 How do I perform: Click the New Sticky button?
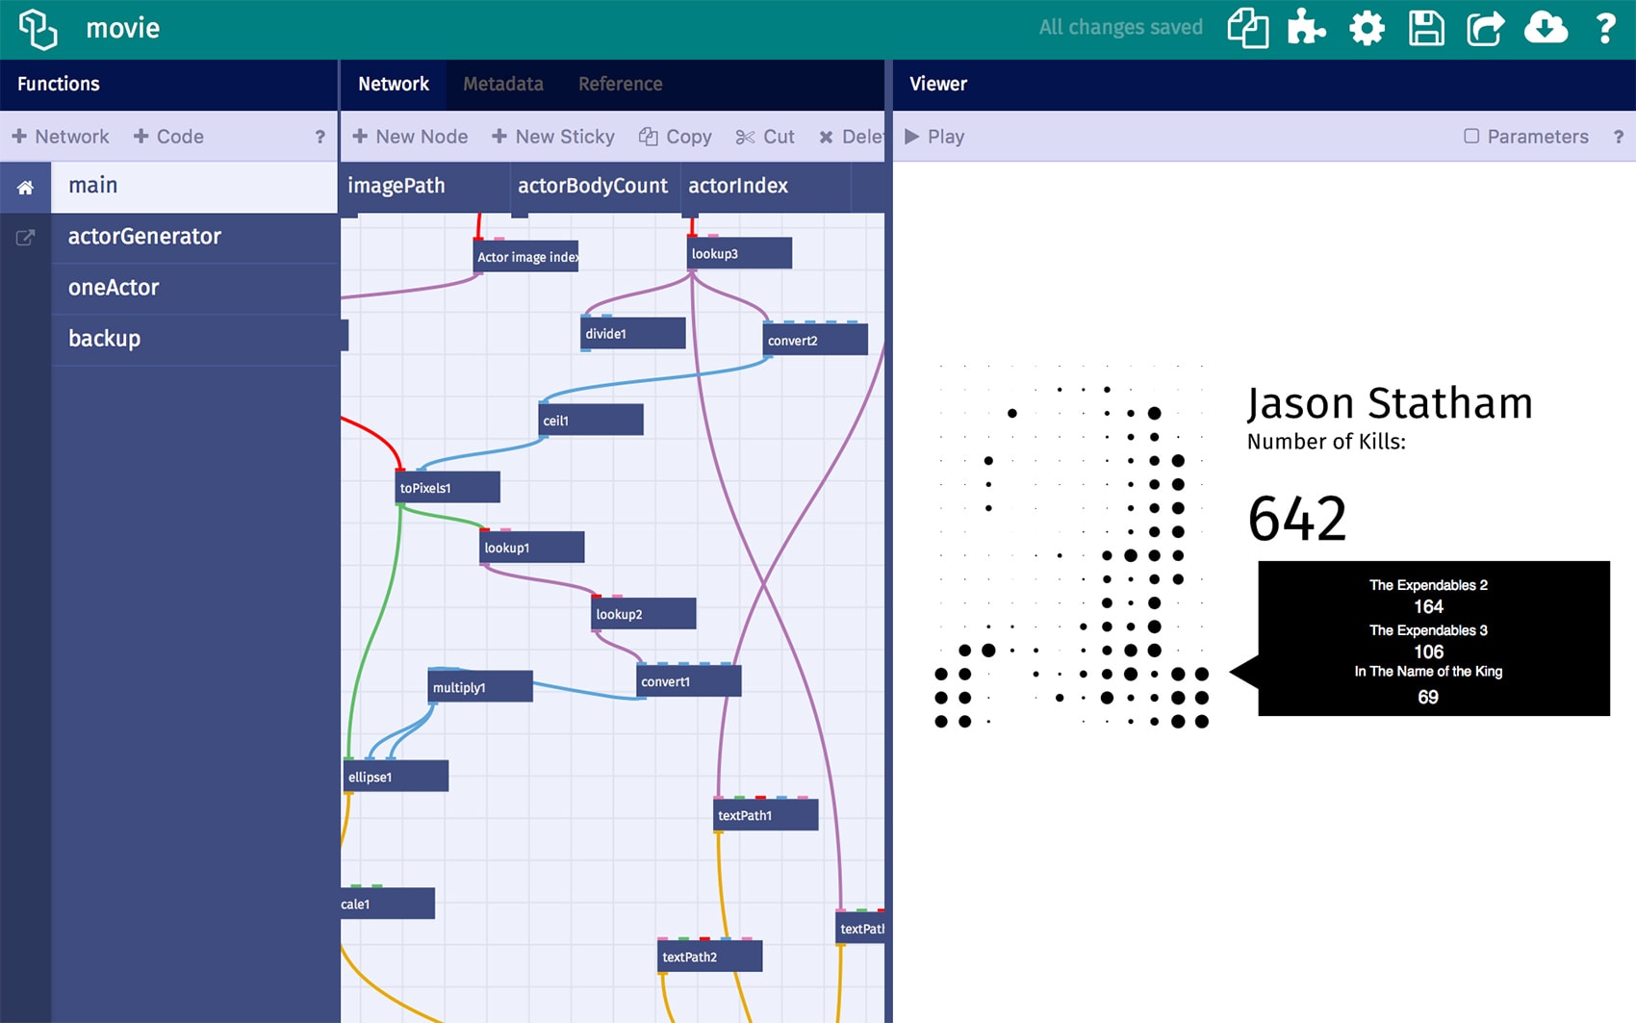pyautogui.click(x=553, y=137)
